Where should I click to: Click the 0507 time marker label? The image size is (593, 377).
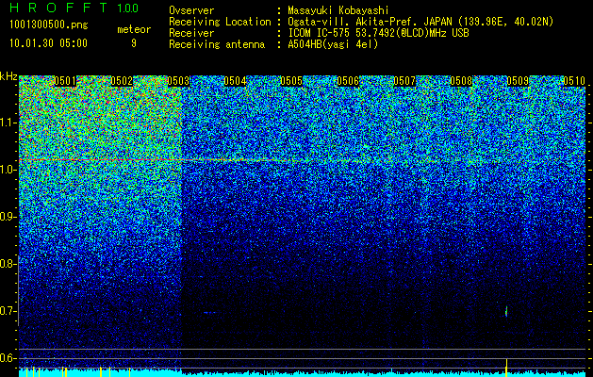tap(404, 81)
